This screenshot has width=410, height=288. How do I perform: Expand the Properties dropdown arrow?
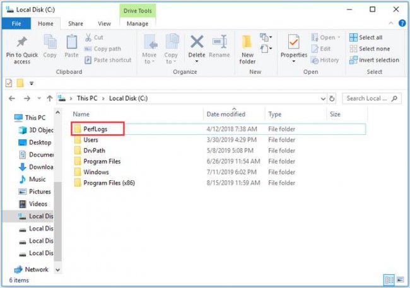pos(294,61)
